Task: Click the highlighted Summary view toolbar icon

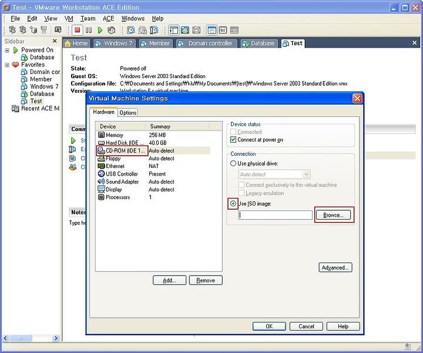Action: [211, 30]
